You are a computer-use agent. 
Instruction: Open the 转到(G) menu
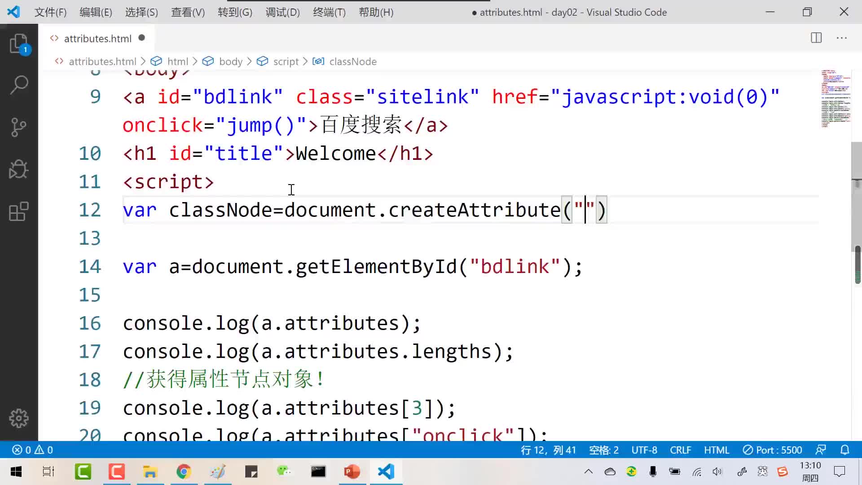tap(235, 12)
